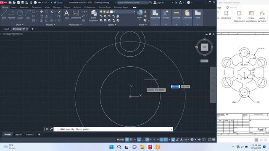Click layer 0 color swatch
Image resolution: width=269 pixels, height=151 pixels.
coord(111,12)
